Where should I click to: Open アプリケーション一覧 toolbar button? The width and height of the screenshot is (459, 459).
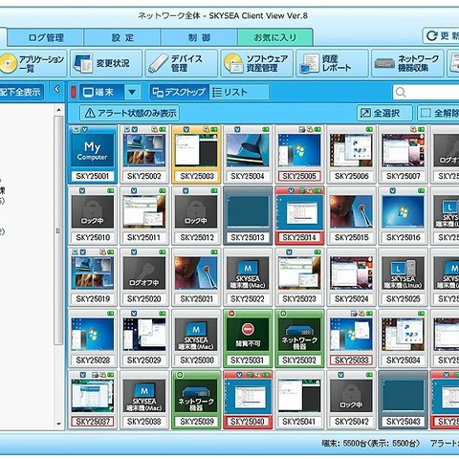point(33,63)
